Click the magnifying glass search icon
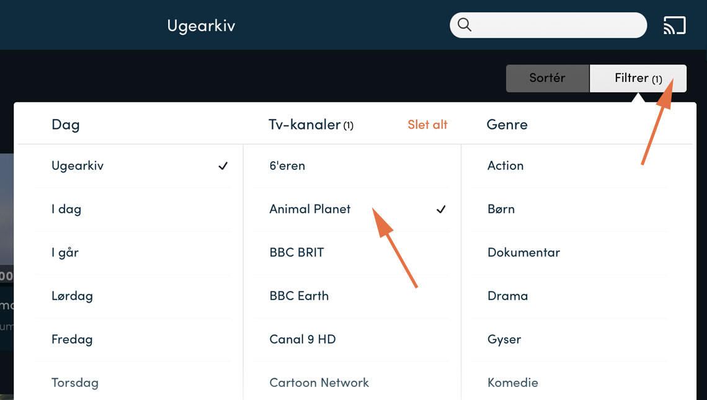Viewport: 707px width, 400px height. coord(465,25)
